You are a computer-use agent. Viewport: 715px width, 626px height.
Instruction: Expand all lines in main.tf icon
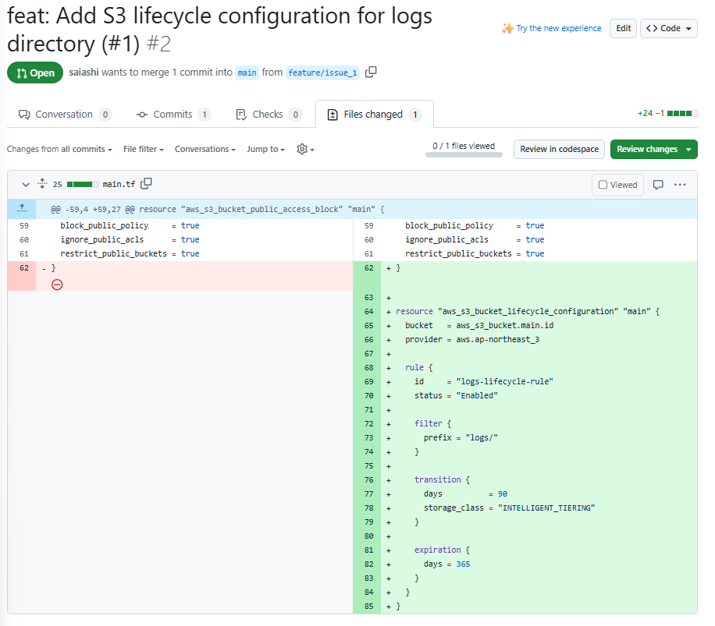tap(42, 183)
